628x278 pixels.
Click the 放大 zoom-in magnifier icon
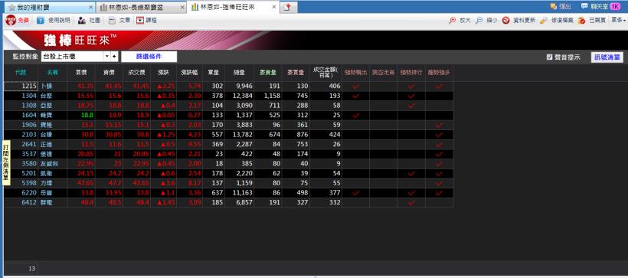[453, 21]
